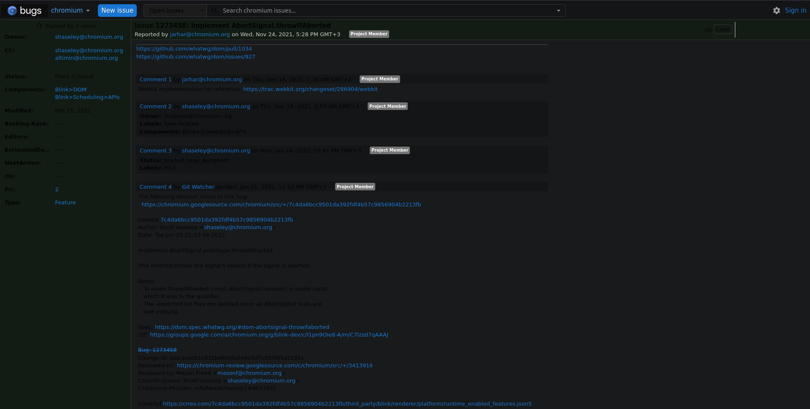Jump to Comment 3 permalink

(x=155, y=150)
